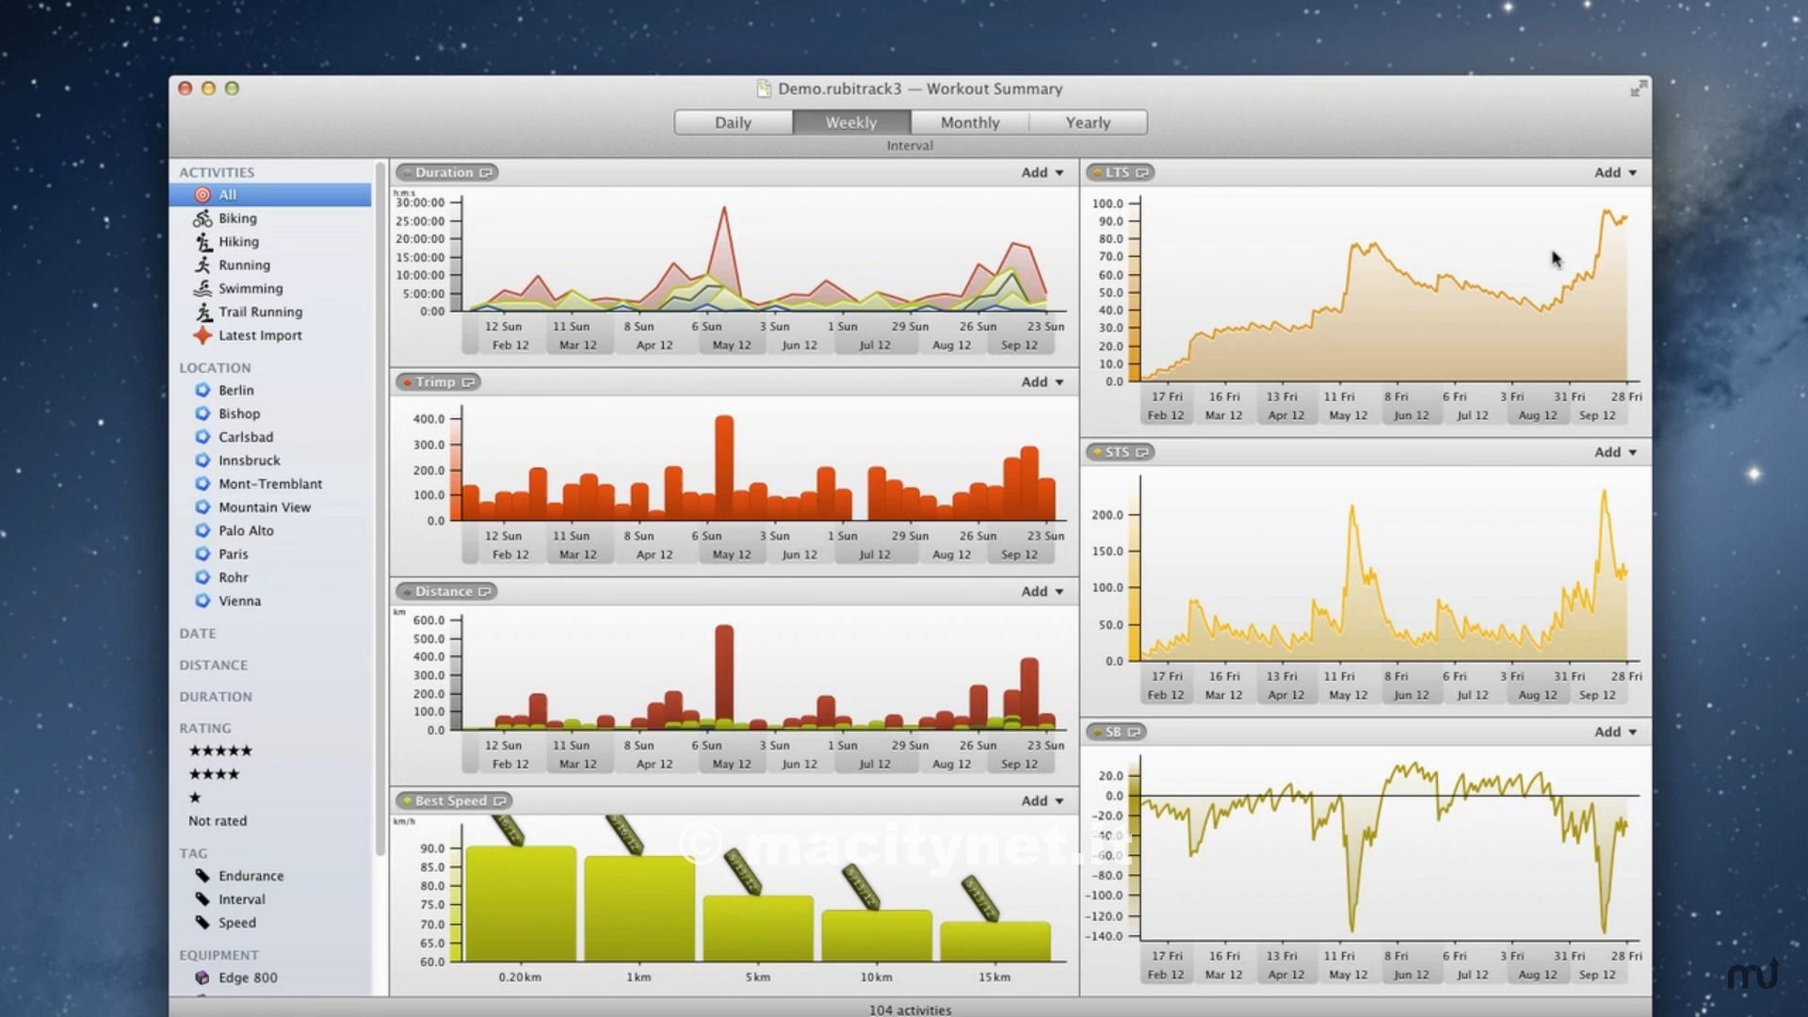The image size is (1808, 1017).
Task: Open the Add dropdown for SB chart
Action: [x=1615, y=732]
